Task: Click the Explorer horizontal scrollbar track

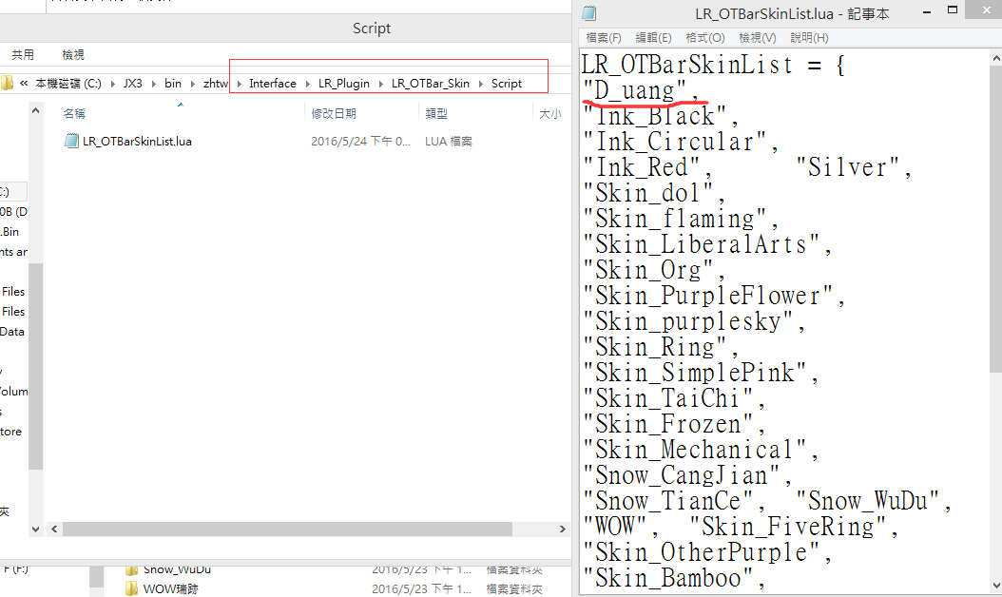Action: [x=380, y=529]
